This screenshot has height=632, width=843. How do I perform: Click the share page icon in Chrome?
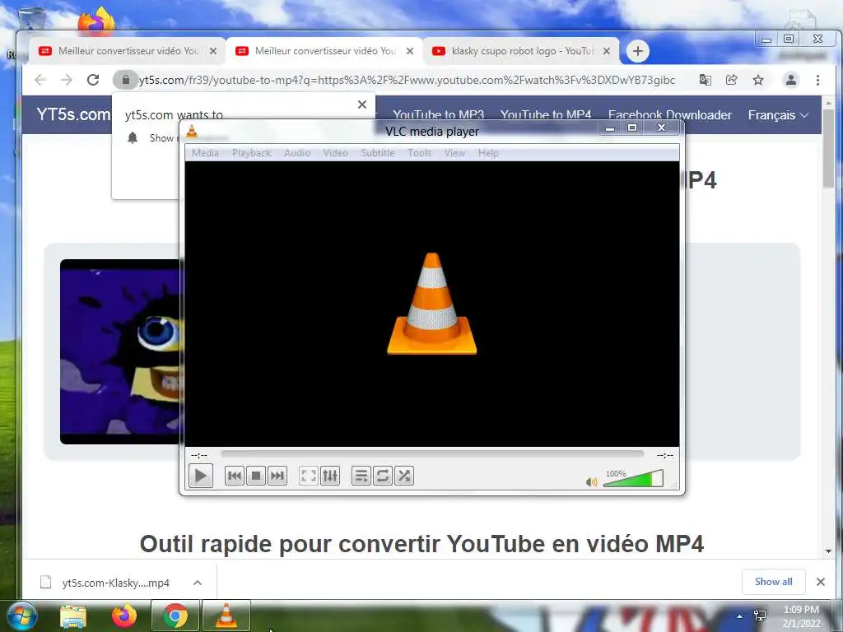pyautogui.click(x=731, y=80)
